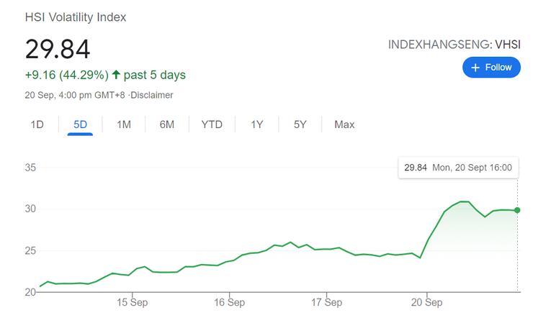Open the Disclaimer link
533x318 pixels.
(152, 95)
